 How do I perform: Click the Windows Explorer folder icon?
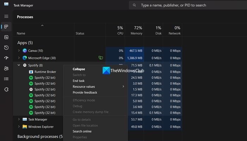click(x=25, y=127)
